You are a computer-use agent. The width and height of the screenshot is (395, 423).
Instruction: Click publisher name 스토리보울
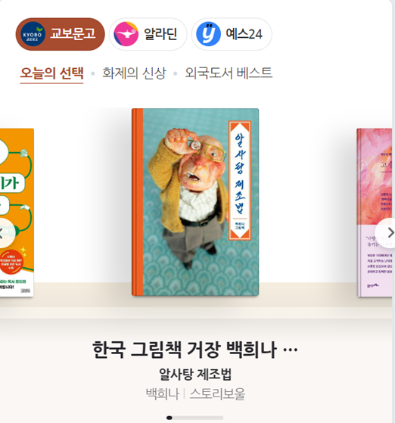click(217, 394)
